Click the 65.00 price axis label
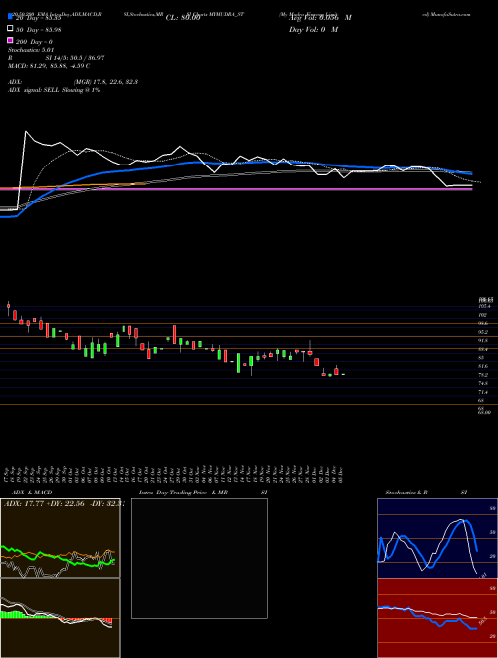This screenshot has height=658, width=498. pos(484,413)
